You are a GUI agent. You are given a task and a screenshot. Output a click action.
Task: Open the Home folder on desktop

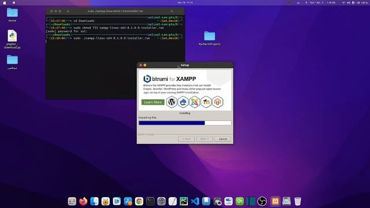[x=12, y=14]
